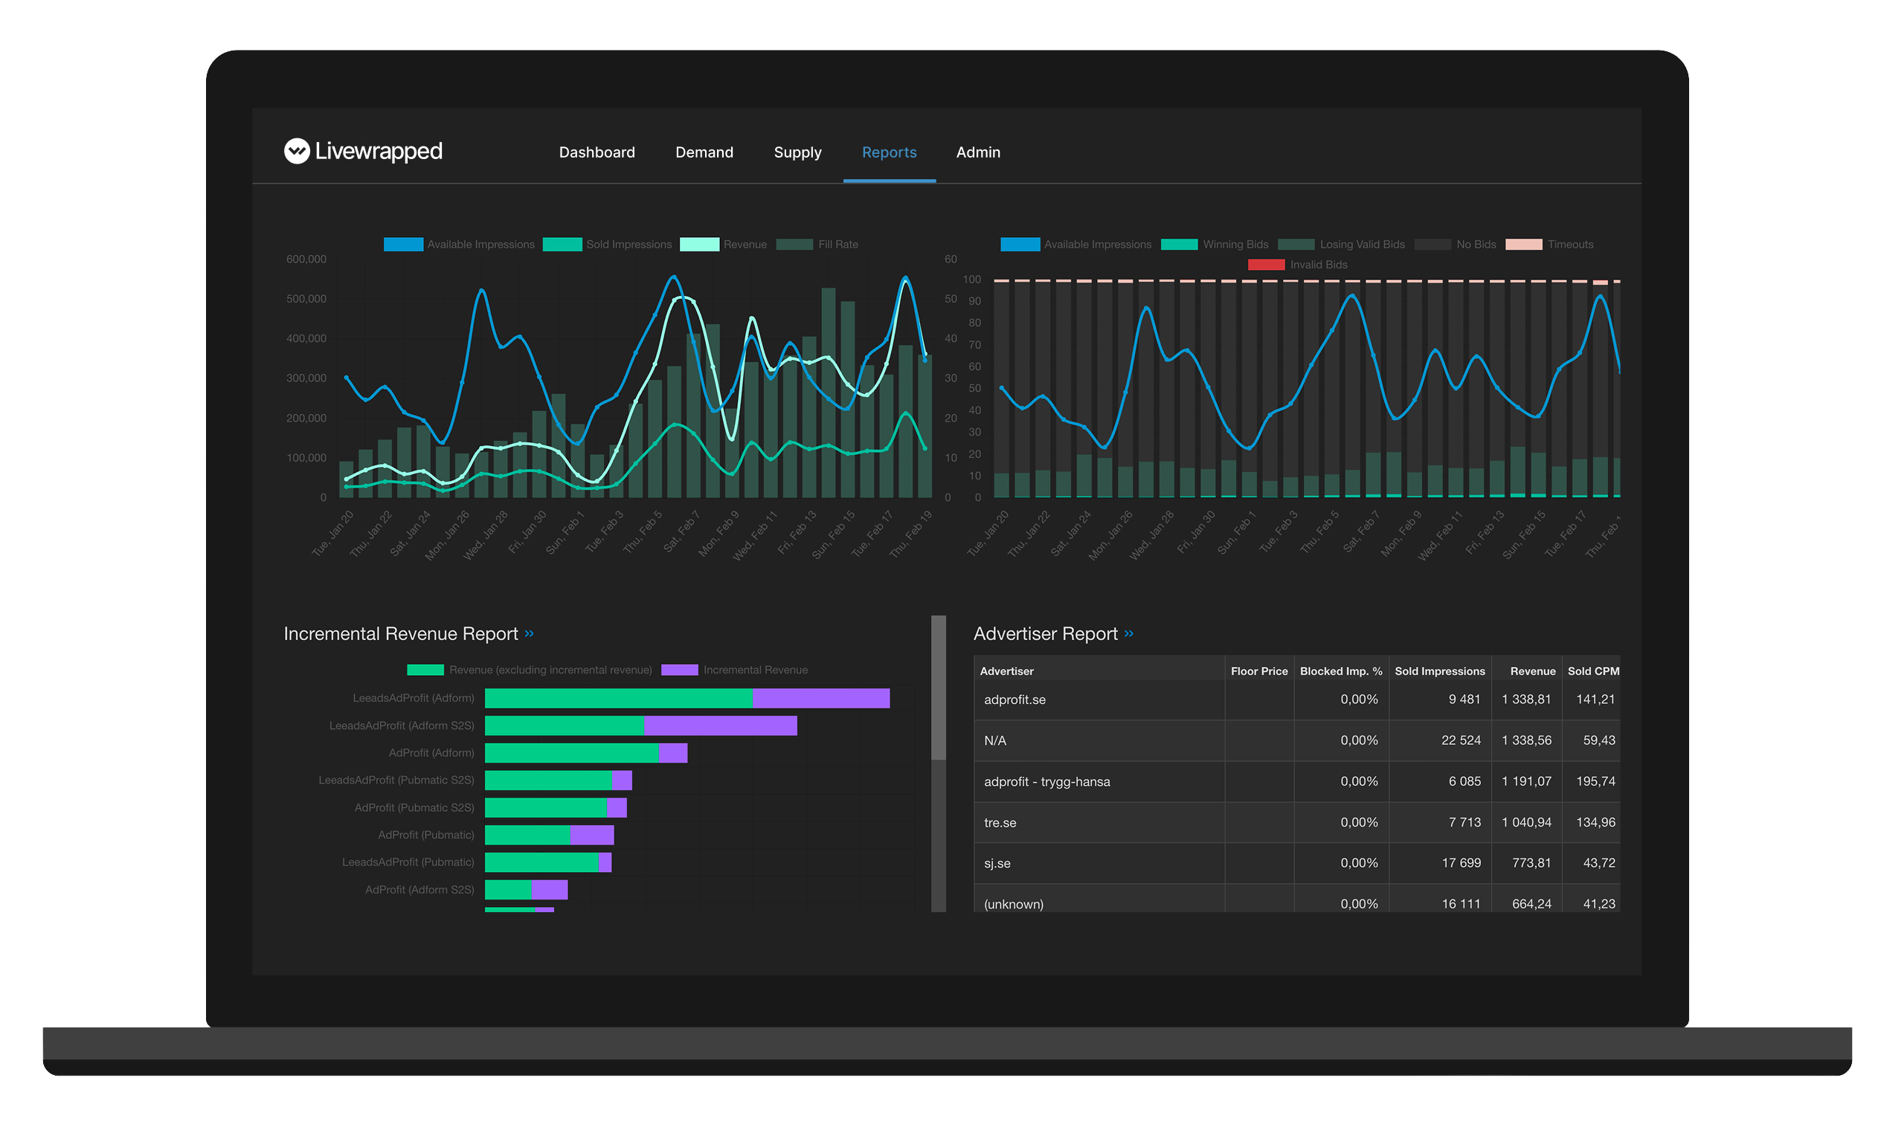Screen dimensions: 1884x1130
Task: Toggle Winning Bids legend entry
Action: click(x=1214, y=244)
